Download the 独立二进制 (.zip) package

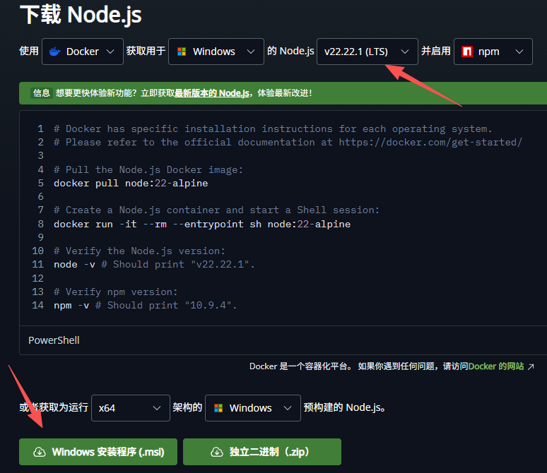(262, 452)
